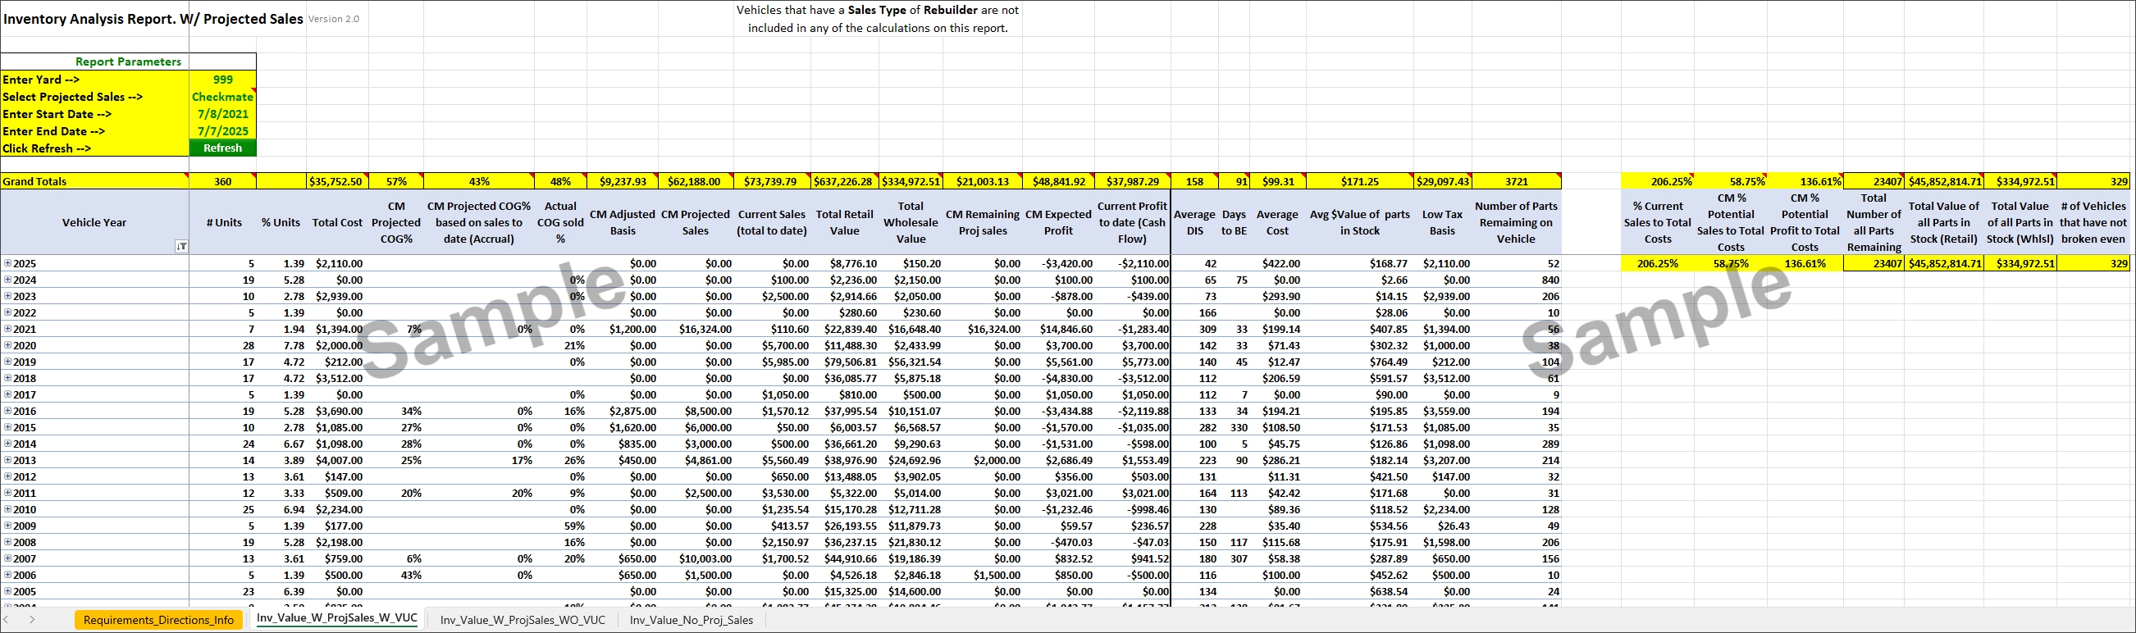Select the Grand Totals label cell
The height and width of the screenshot is (633, 2136).
click(94, 181)
